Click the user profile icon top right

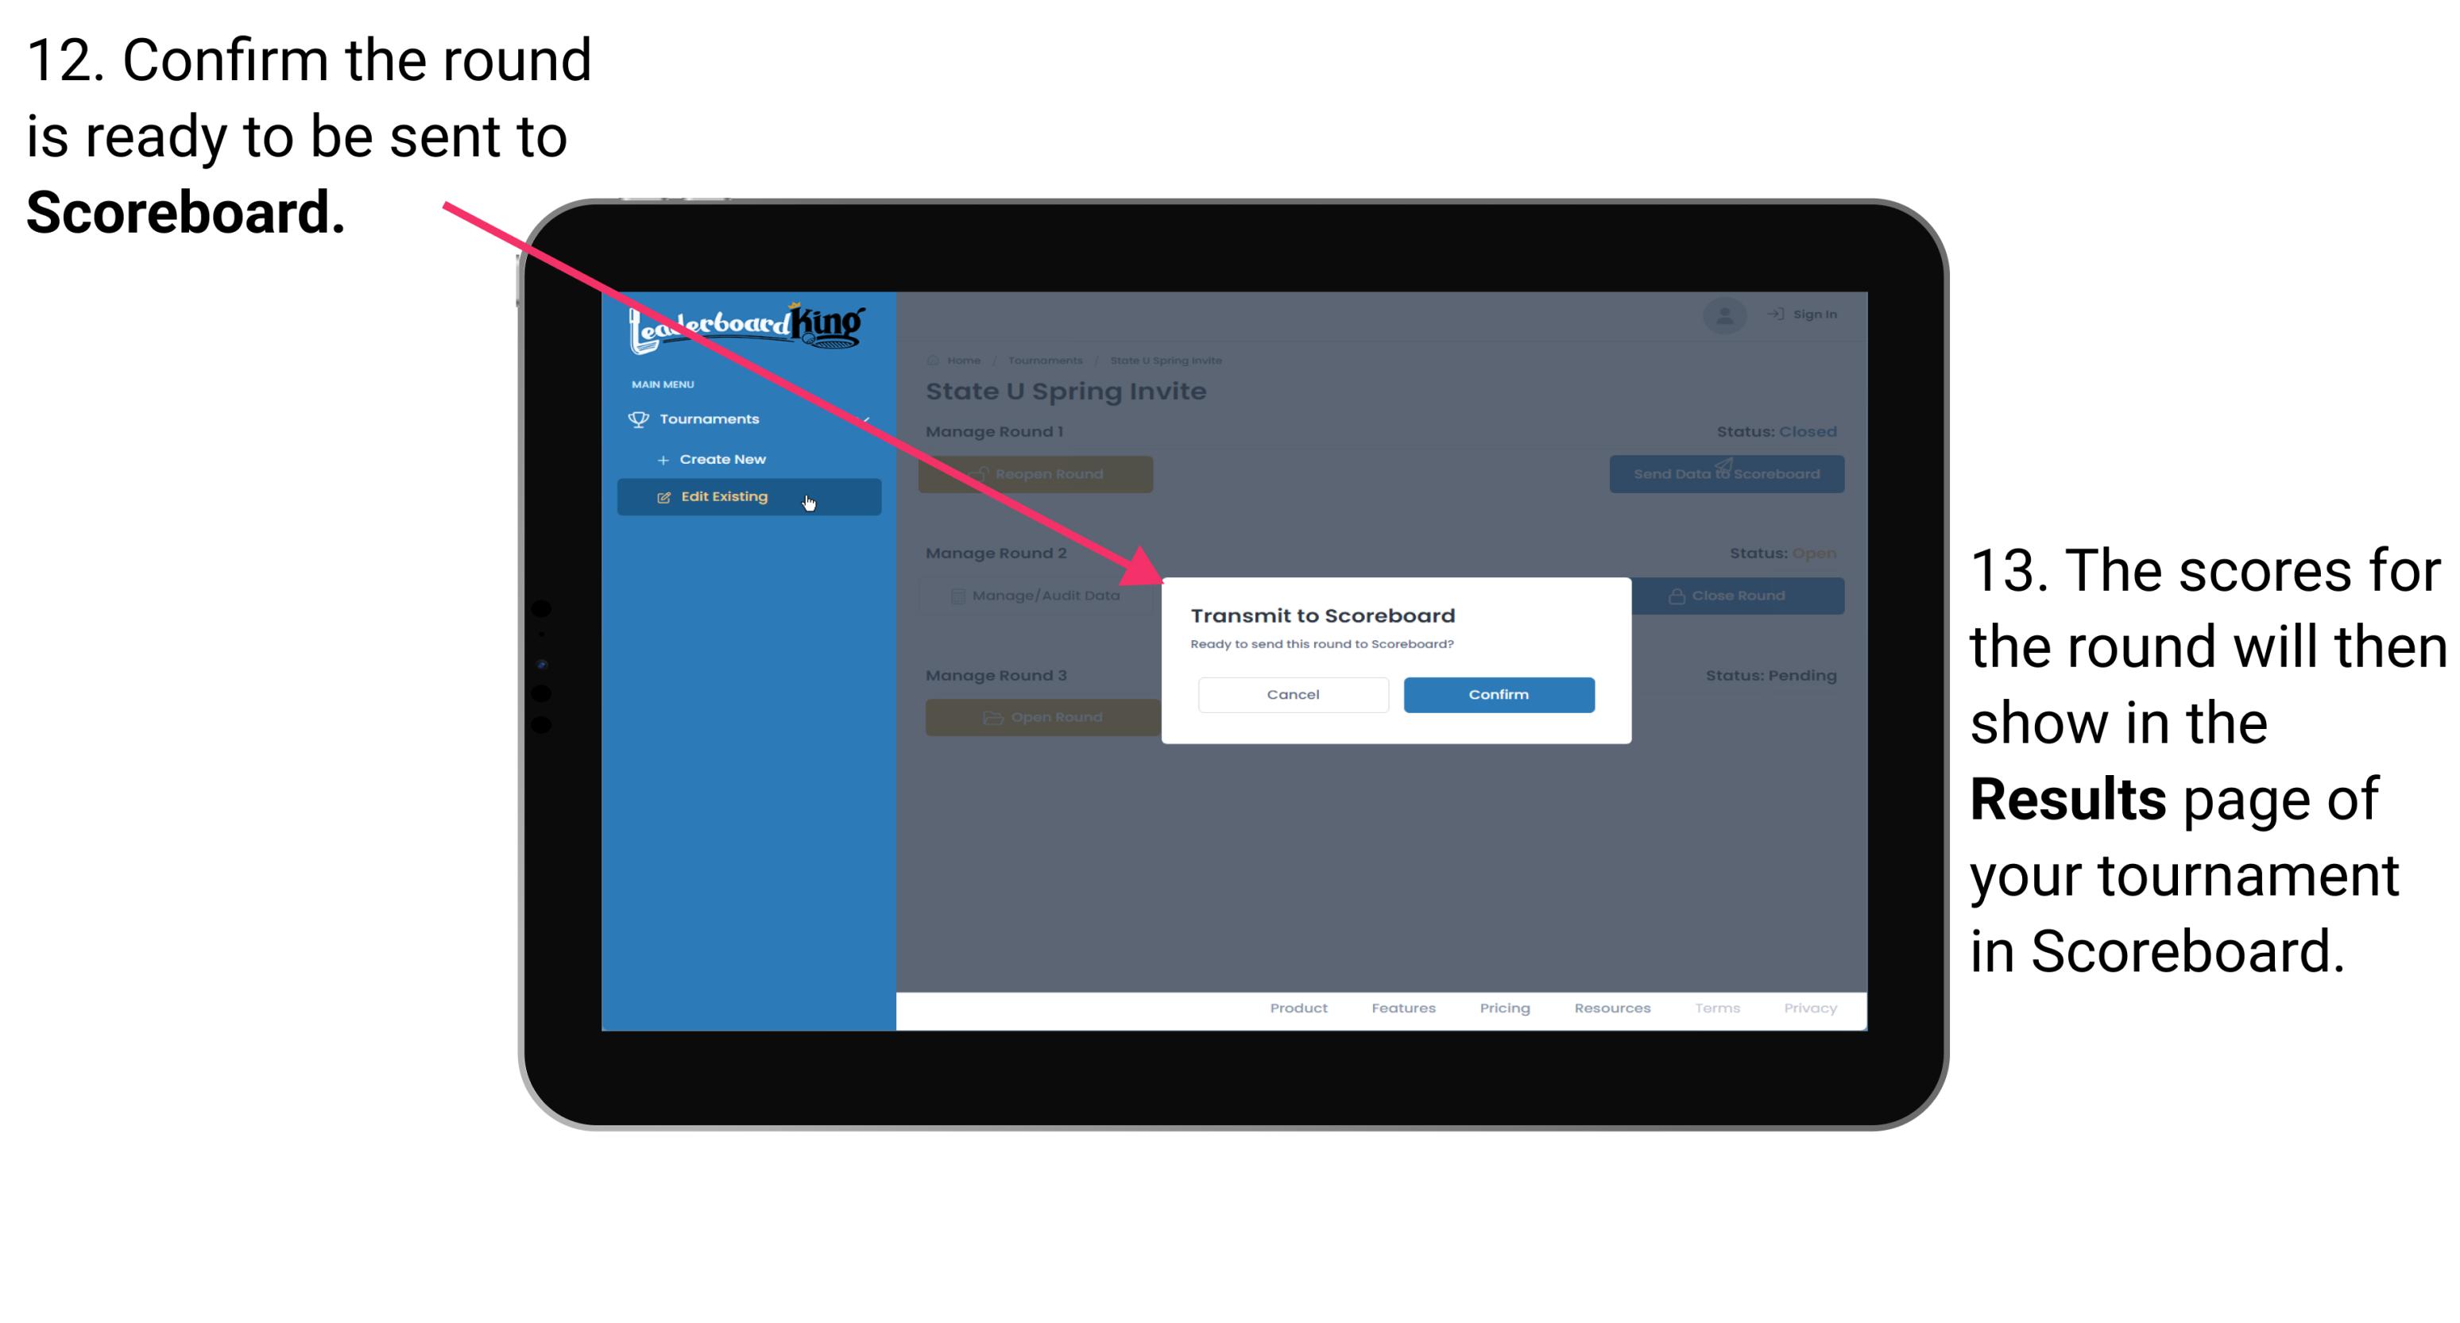click(1725, 314)
